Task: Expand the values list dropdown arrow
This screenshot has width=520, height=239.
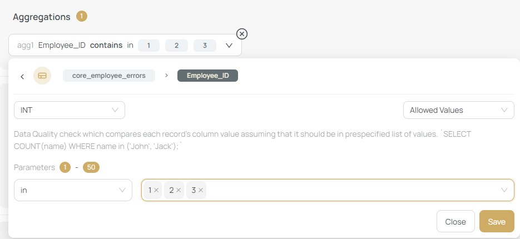Action: [504, 190]
